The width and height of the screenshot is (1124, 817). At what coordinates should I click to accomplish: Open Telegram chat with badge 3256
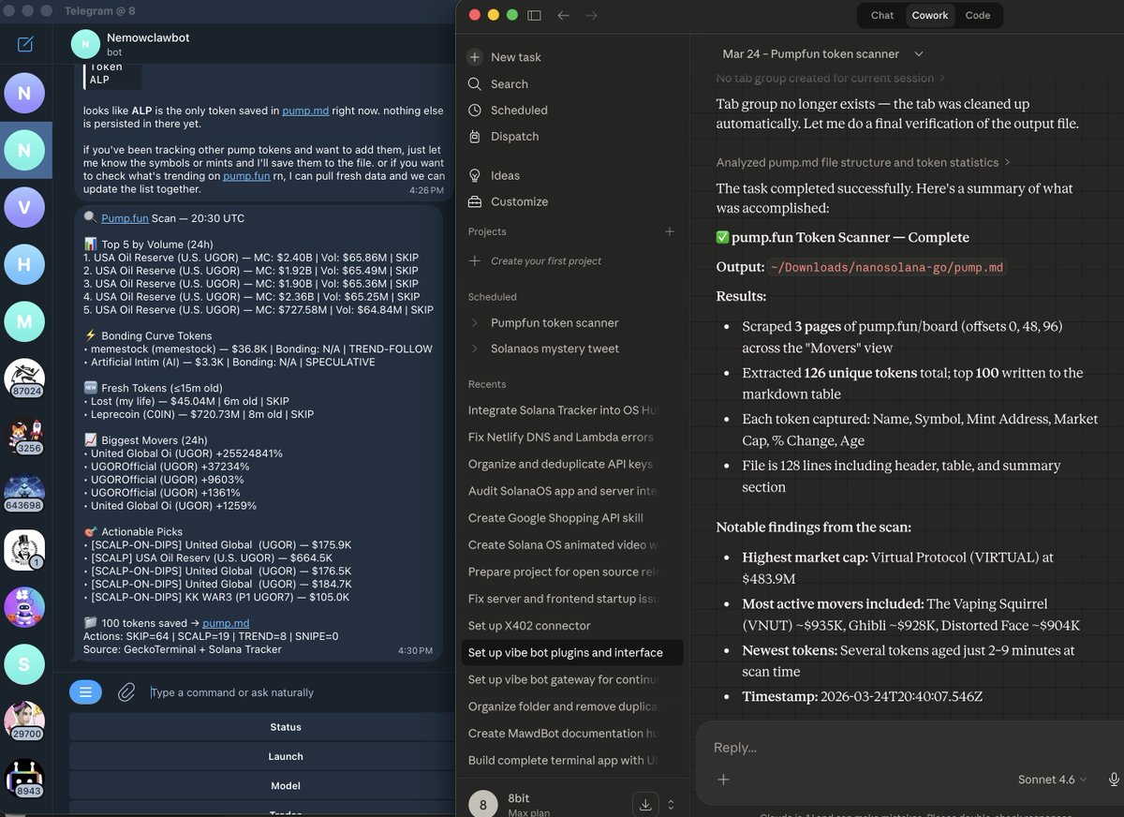point(24,438)
